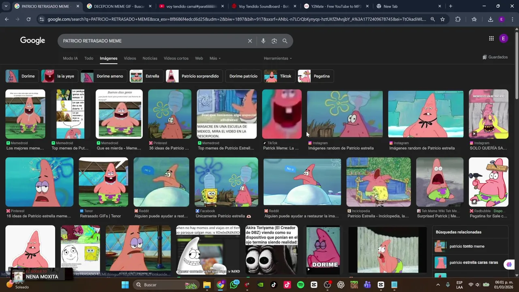Focus the Google search input field

click(x=154, y=41)
